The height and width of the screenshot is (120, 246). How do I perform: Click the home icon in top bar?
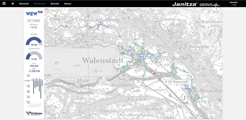(x=13, y=4)
